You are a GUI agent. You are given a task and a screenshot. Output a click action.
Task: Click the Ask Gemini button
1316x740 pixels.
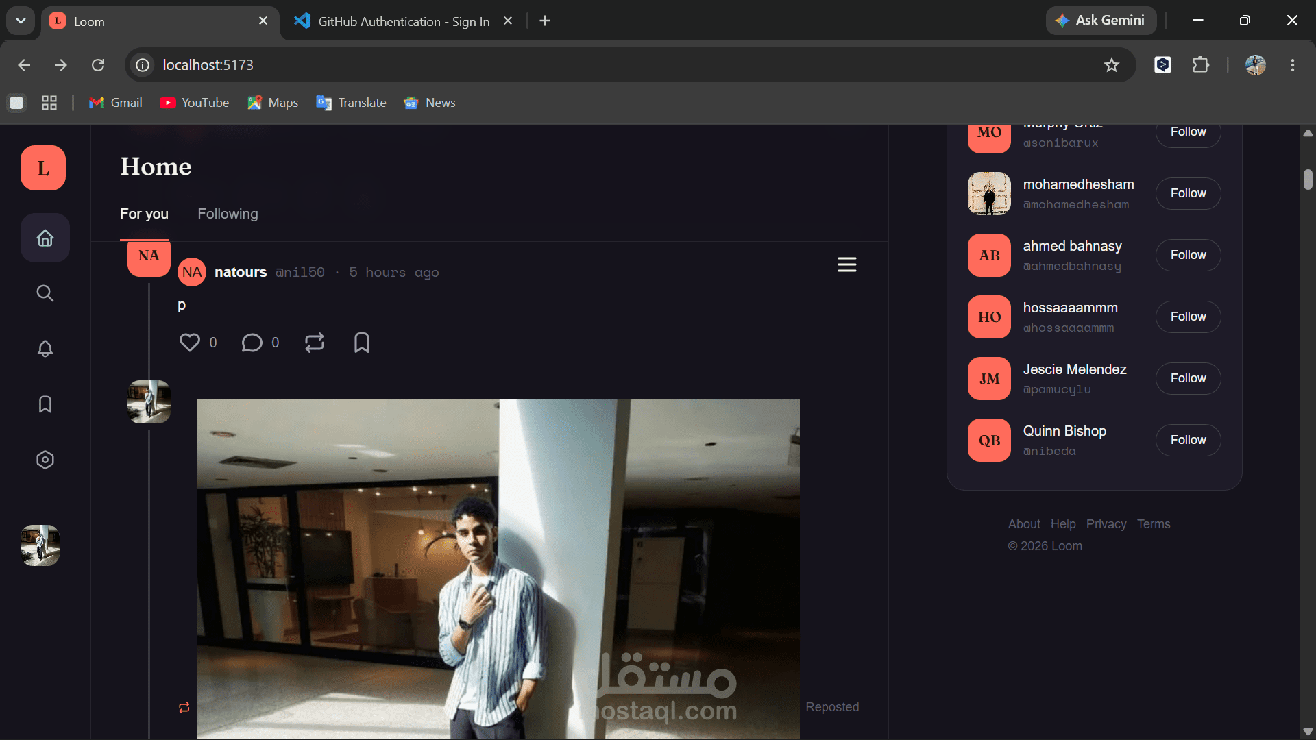(1101, 21)
